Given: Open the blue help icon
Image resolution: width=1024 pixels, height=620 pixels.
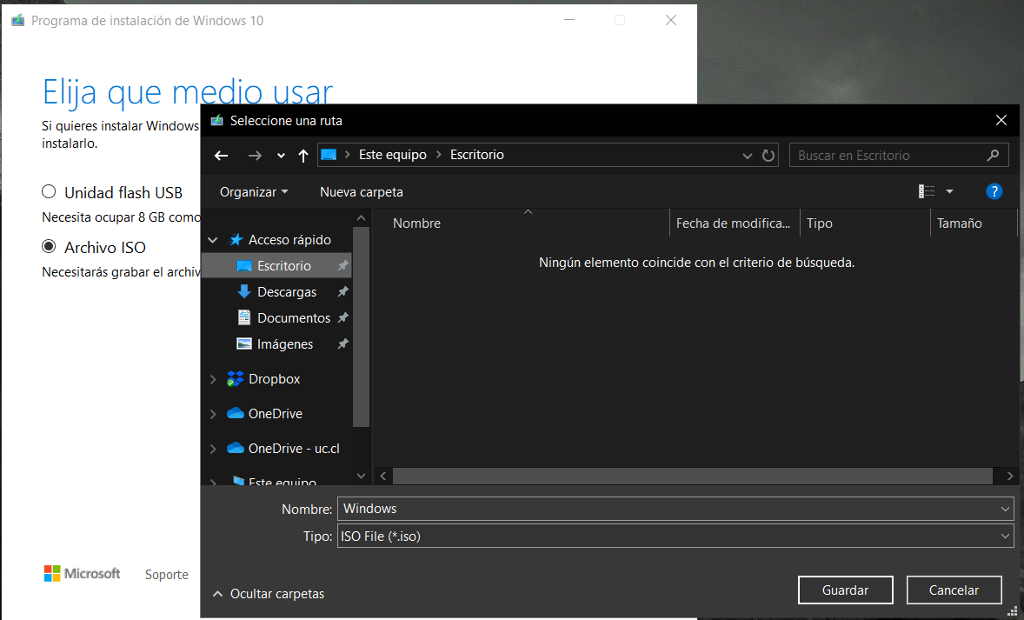Looking at the screenshot, I should pos(994,191).
